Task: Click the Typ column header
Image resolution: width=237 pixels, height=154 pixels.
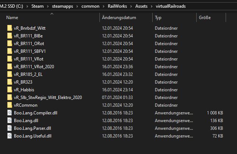Action: pyautogui.click(x=158, y=18)
